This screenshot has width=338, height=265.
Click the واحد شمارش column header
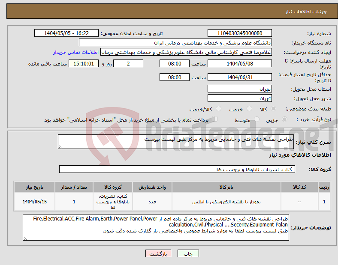pyautogui.click(x=152, y=187)
